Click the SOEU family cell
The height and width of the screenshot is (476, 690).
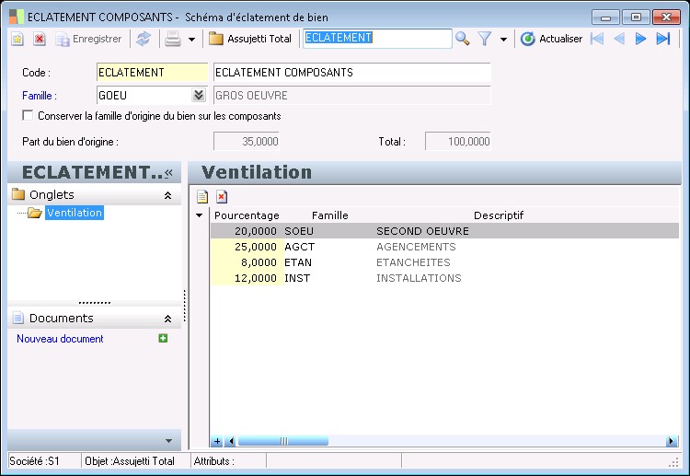(x=328, y=231)
